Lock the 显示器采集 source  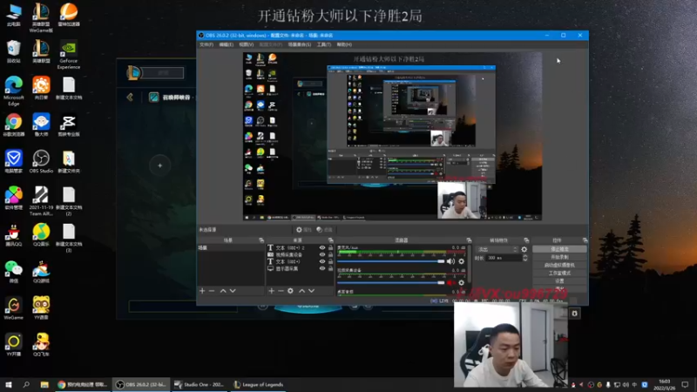pyautogui.click(x=330, y=268)
